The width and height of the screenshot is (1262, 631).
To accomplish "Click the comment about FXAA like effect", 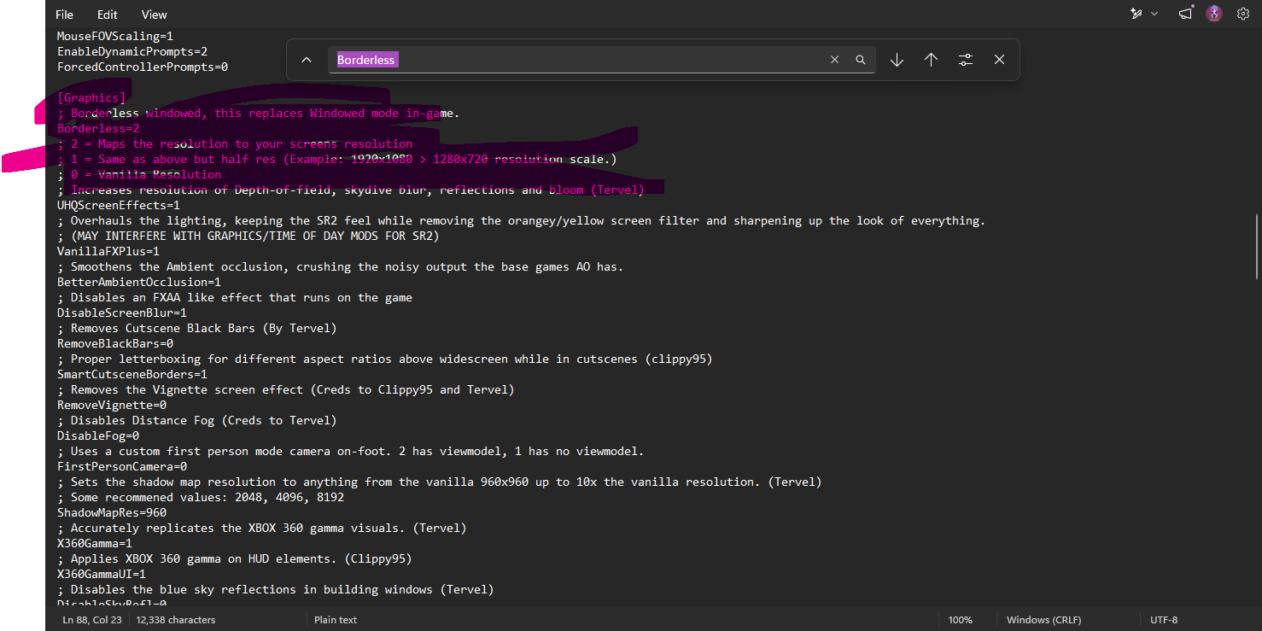I will 235,297.
